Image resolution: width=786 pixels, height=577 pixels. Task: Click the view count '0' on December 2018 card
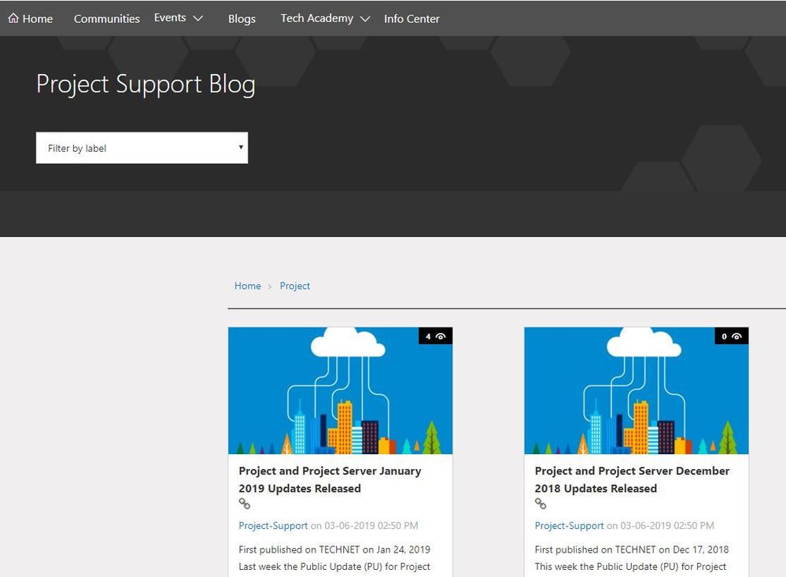pyautogui.click(x=725, y=336)
